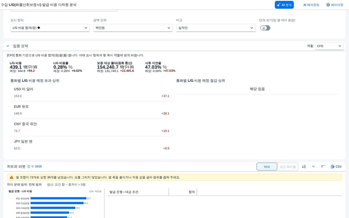Select the EUR 유로 row
Image resolution: width=349 pixels, height=218 pixels.
(92, 110)
